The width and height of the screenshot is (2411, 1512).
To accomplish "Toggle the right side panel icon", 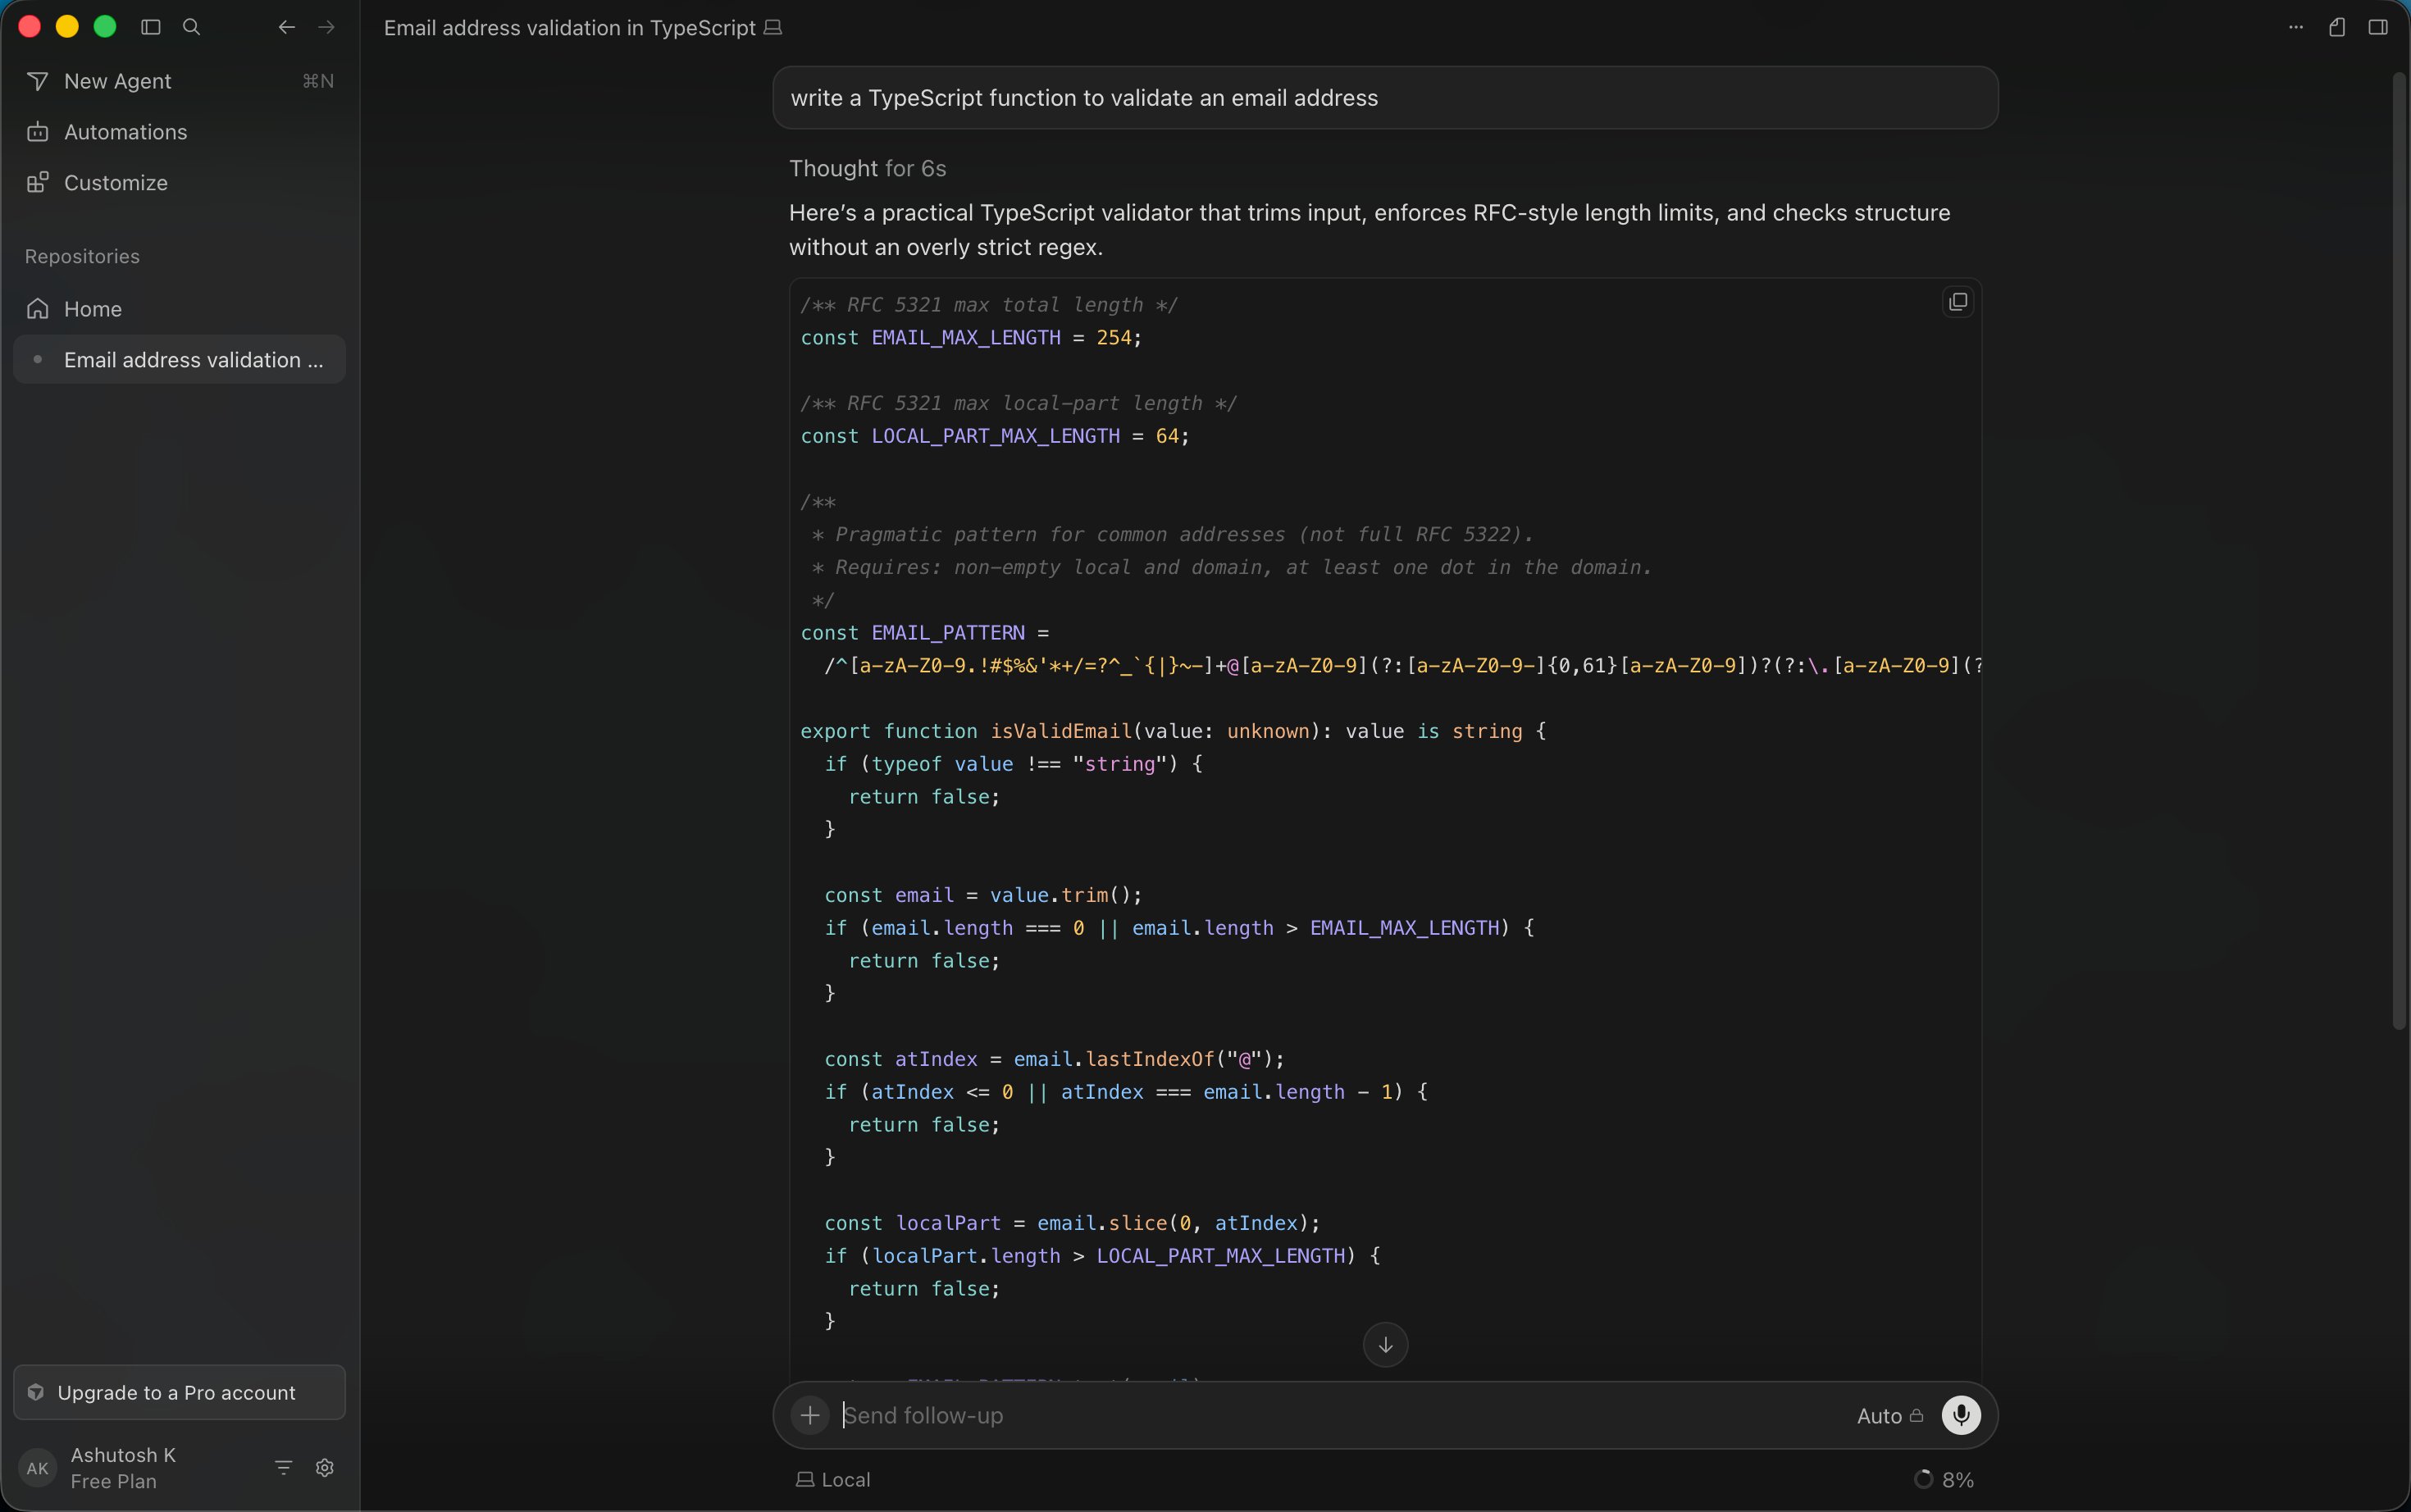I will (2378, 27).
